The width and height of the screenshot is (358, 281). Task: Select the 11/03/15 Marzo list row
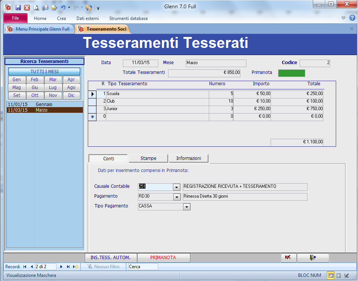[45, 110]
